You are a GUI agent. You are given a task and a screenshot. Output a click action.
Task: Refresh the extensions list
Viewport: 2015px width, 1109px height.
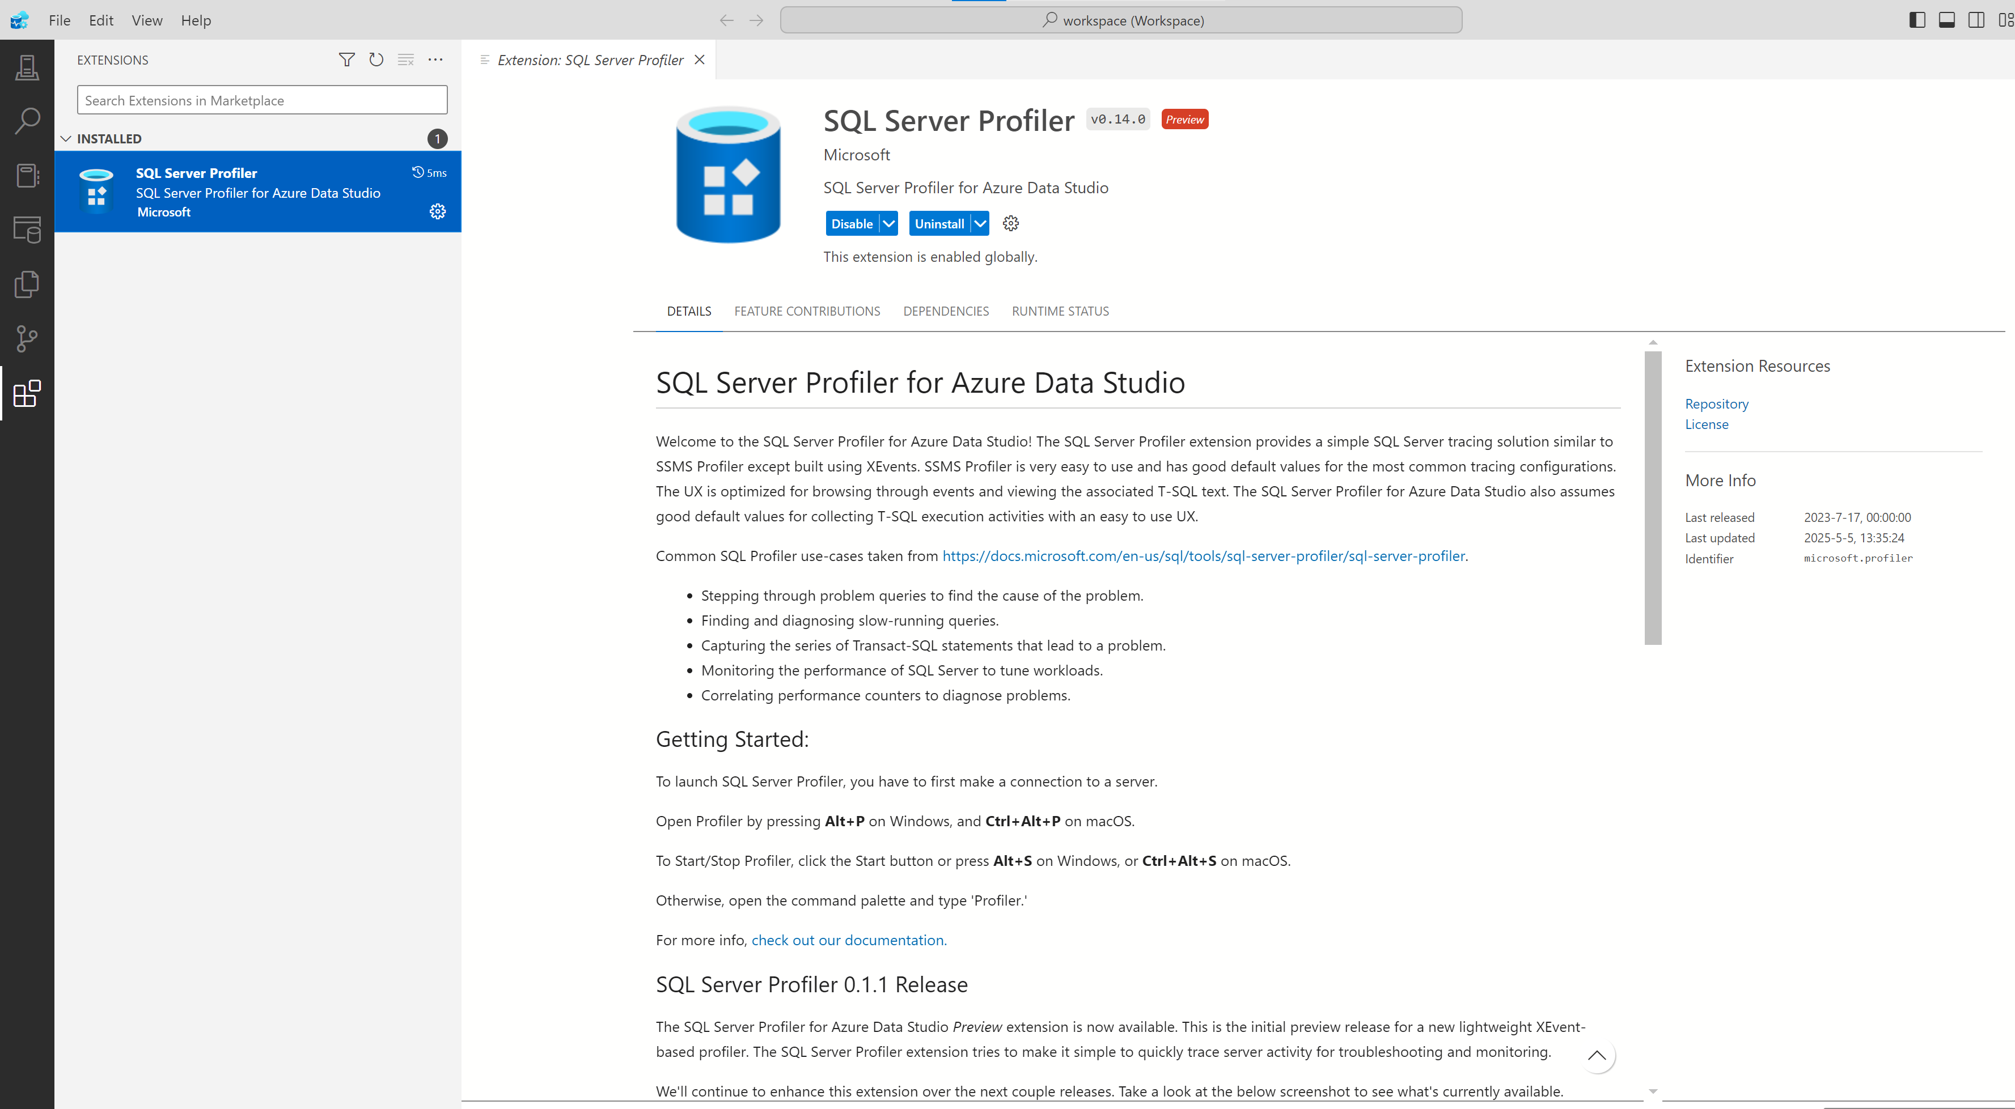point(376,60)
